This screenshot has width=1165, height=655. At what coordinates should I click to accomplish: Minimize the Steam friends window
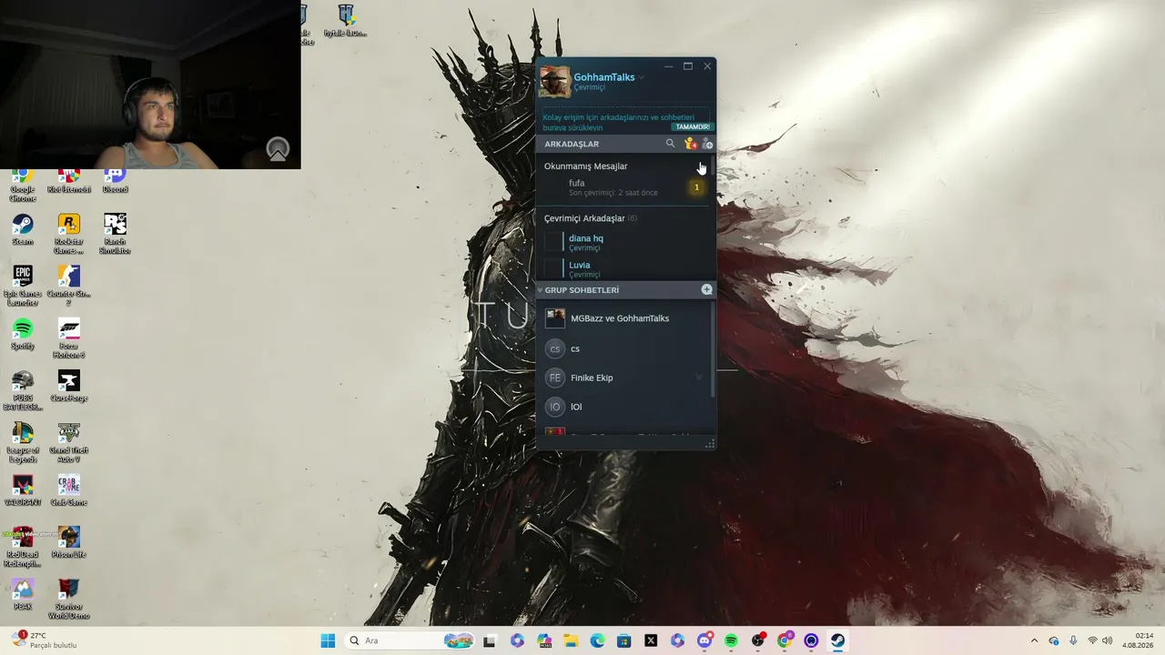pos(669,66)
